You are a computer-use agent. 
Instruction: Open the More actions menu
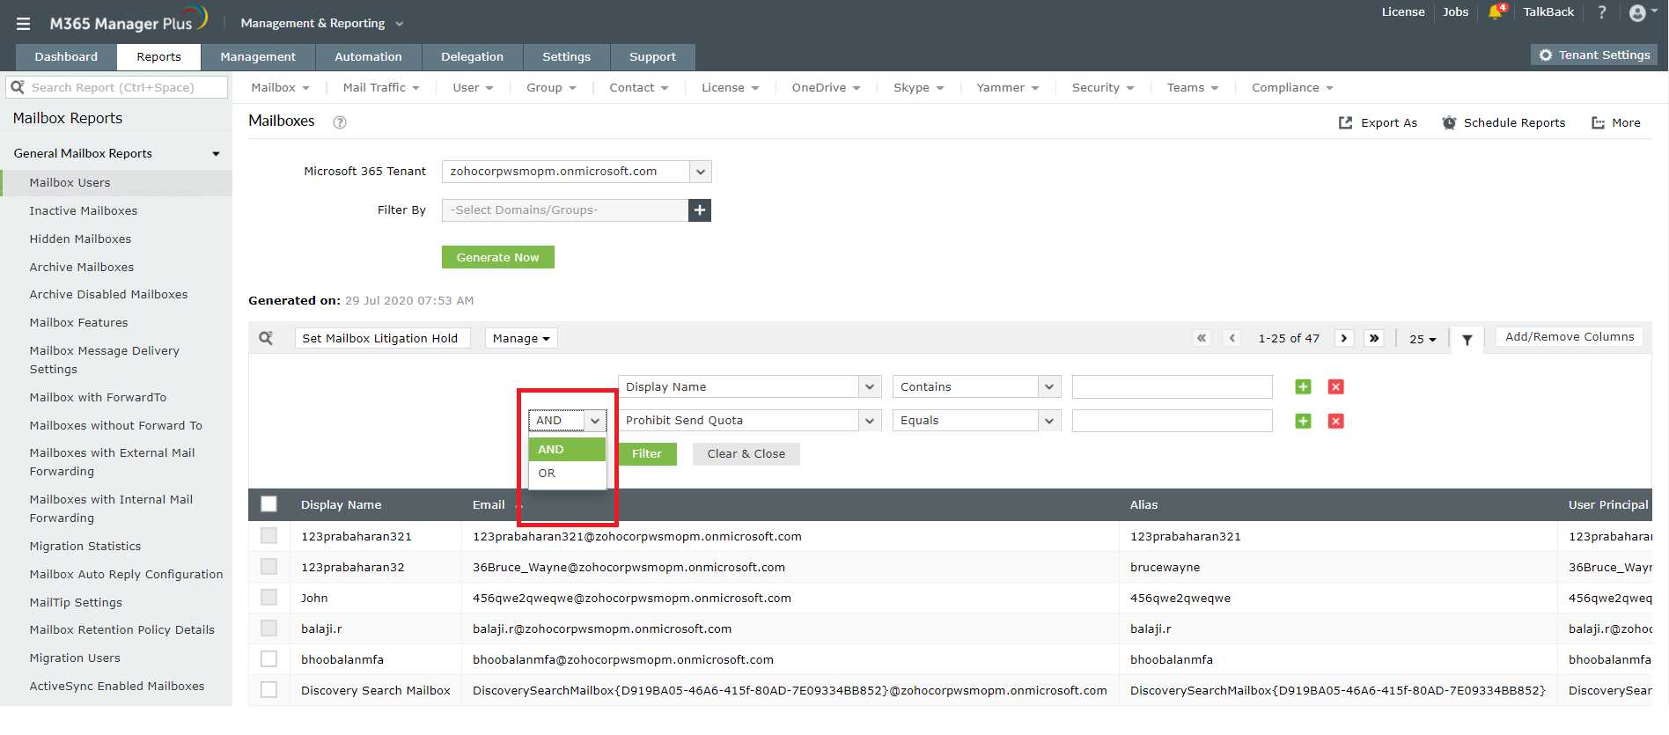point(1616,123)
